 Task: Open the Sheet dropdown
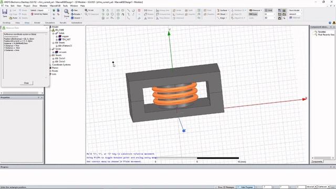[222, 14]
